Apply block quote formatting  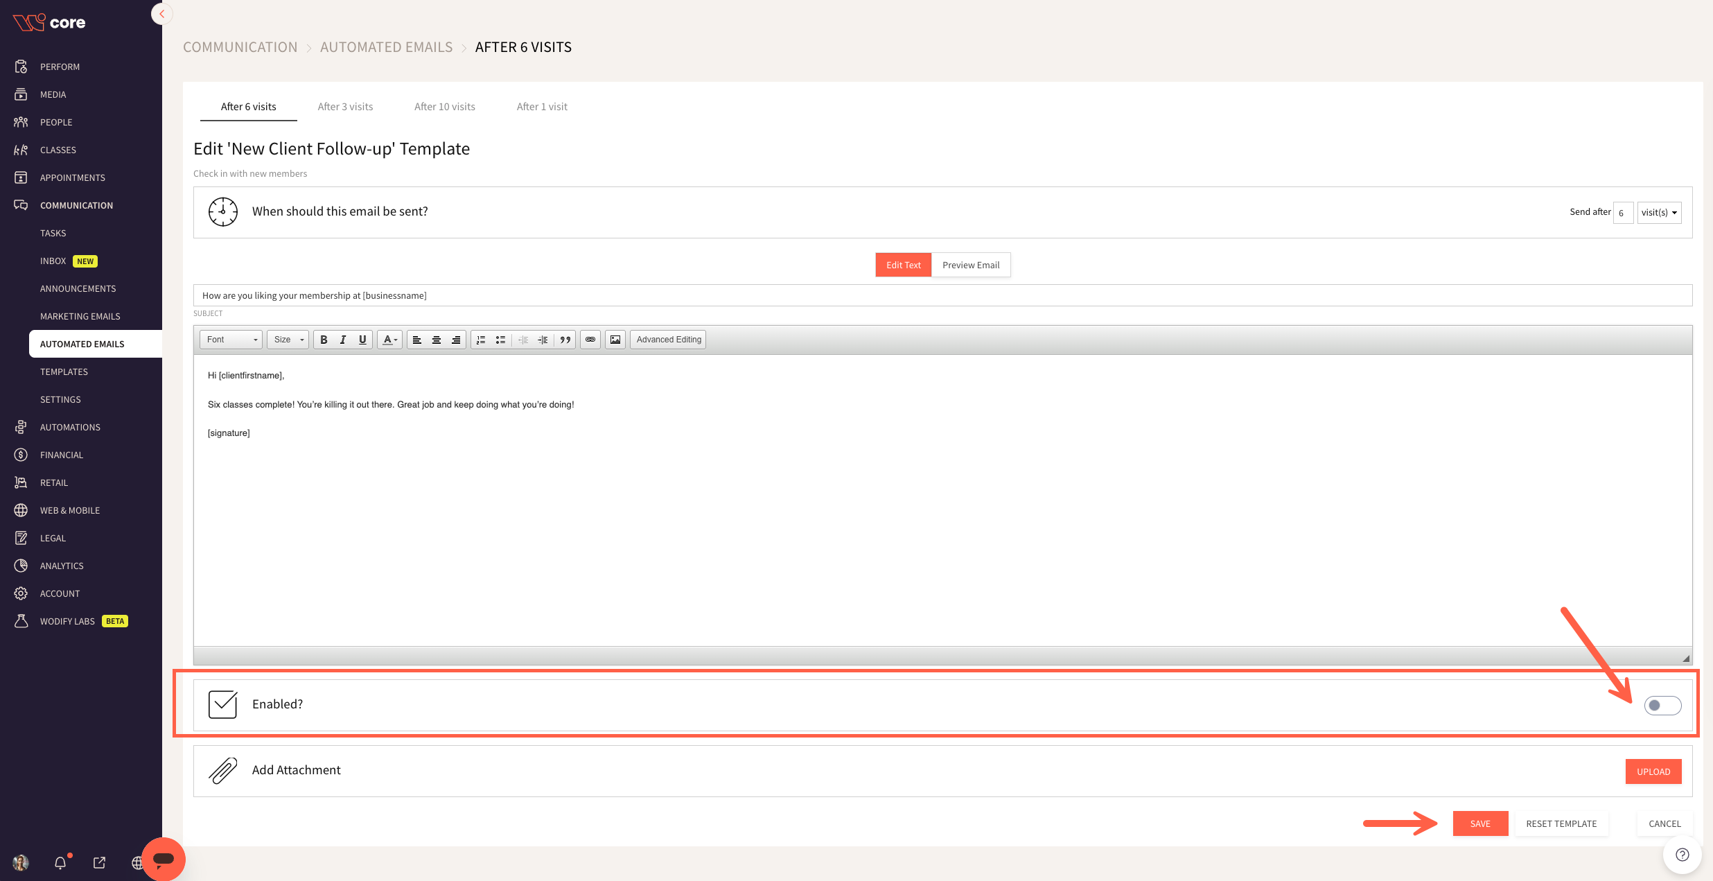coord(565,340)
